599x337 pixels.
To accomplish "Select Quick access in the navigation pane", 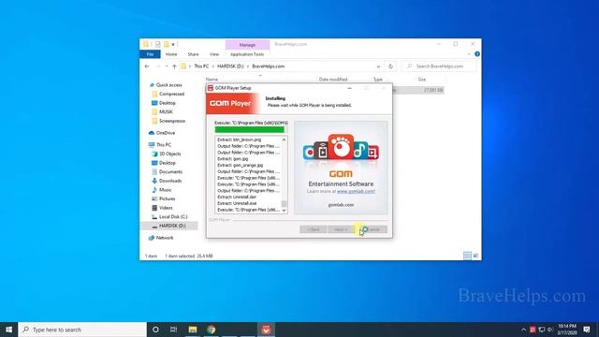I will pos(168,85).
